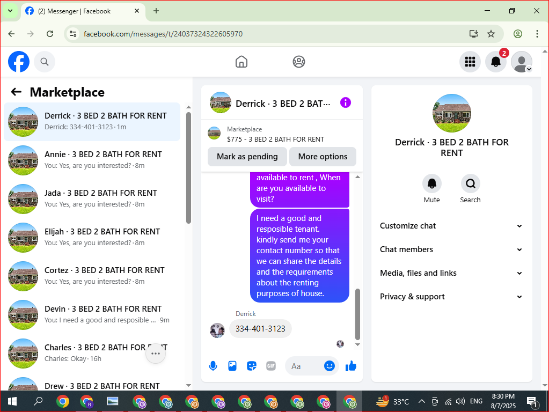Open Chrome's three-dot menu
This screenshot has height=412, width=549.
(537, 34)
